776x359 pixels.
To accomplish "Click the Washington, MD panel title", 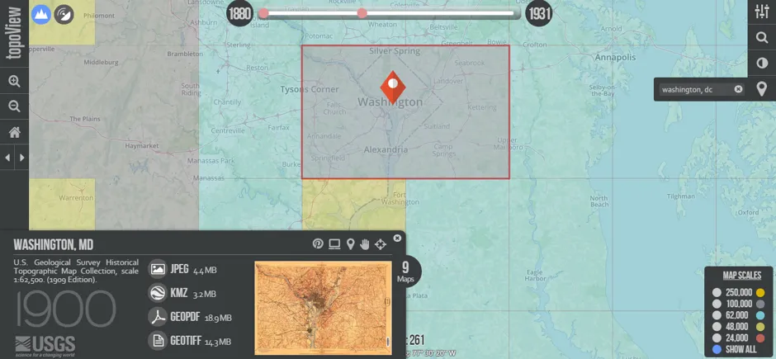I will coord(54,244).
